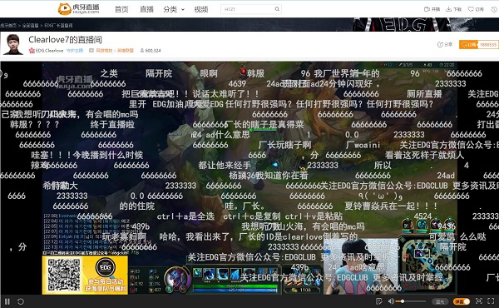Viewport: 499px width, 308px height.
Task: Open the 网游竞技 category link
Action: click(105, 50)
